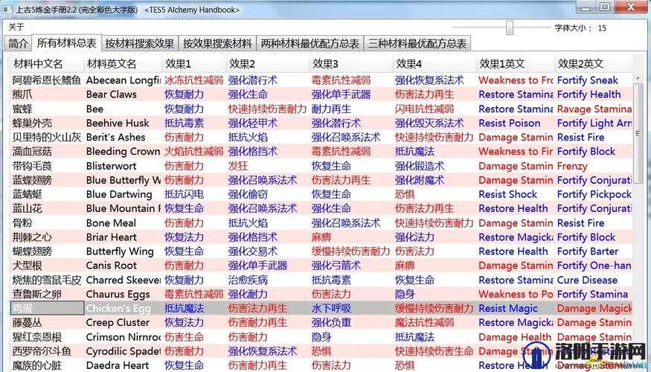651x372 pixels.
Task: Click the highlighted 鸡蛋 cell
Action: point(47,308)
